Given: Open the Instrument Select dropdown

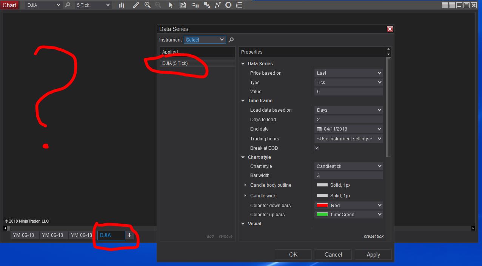Looking at the screenshot, I should point(205,40).
